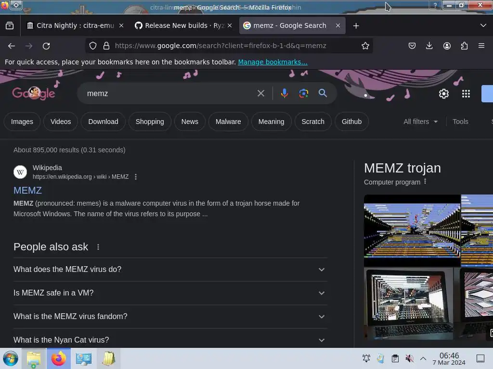Filter results by Images
493x369 pixels.
(22, 122)
